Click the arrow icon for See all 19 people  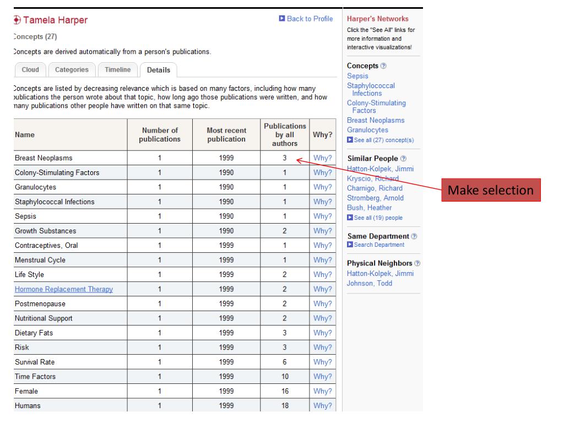click(x=350, y=218)
